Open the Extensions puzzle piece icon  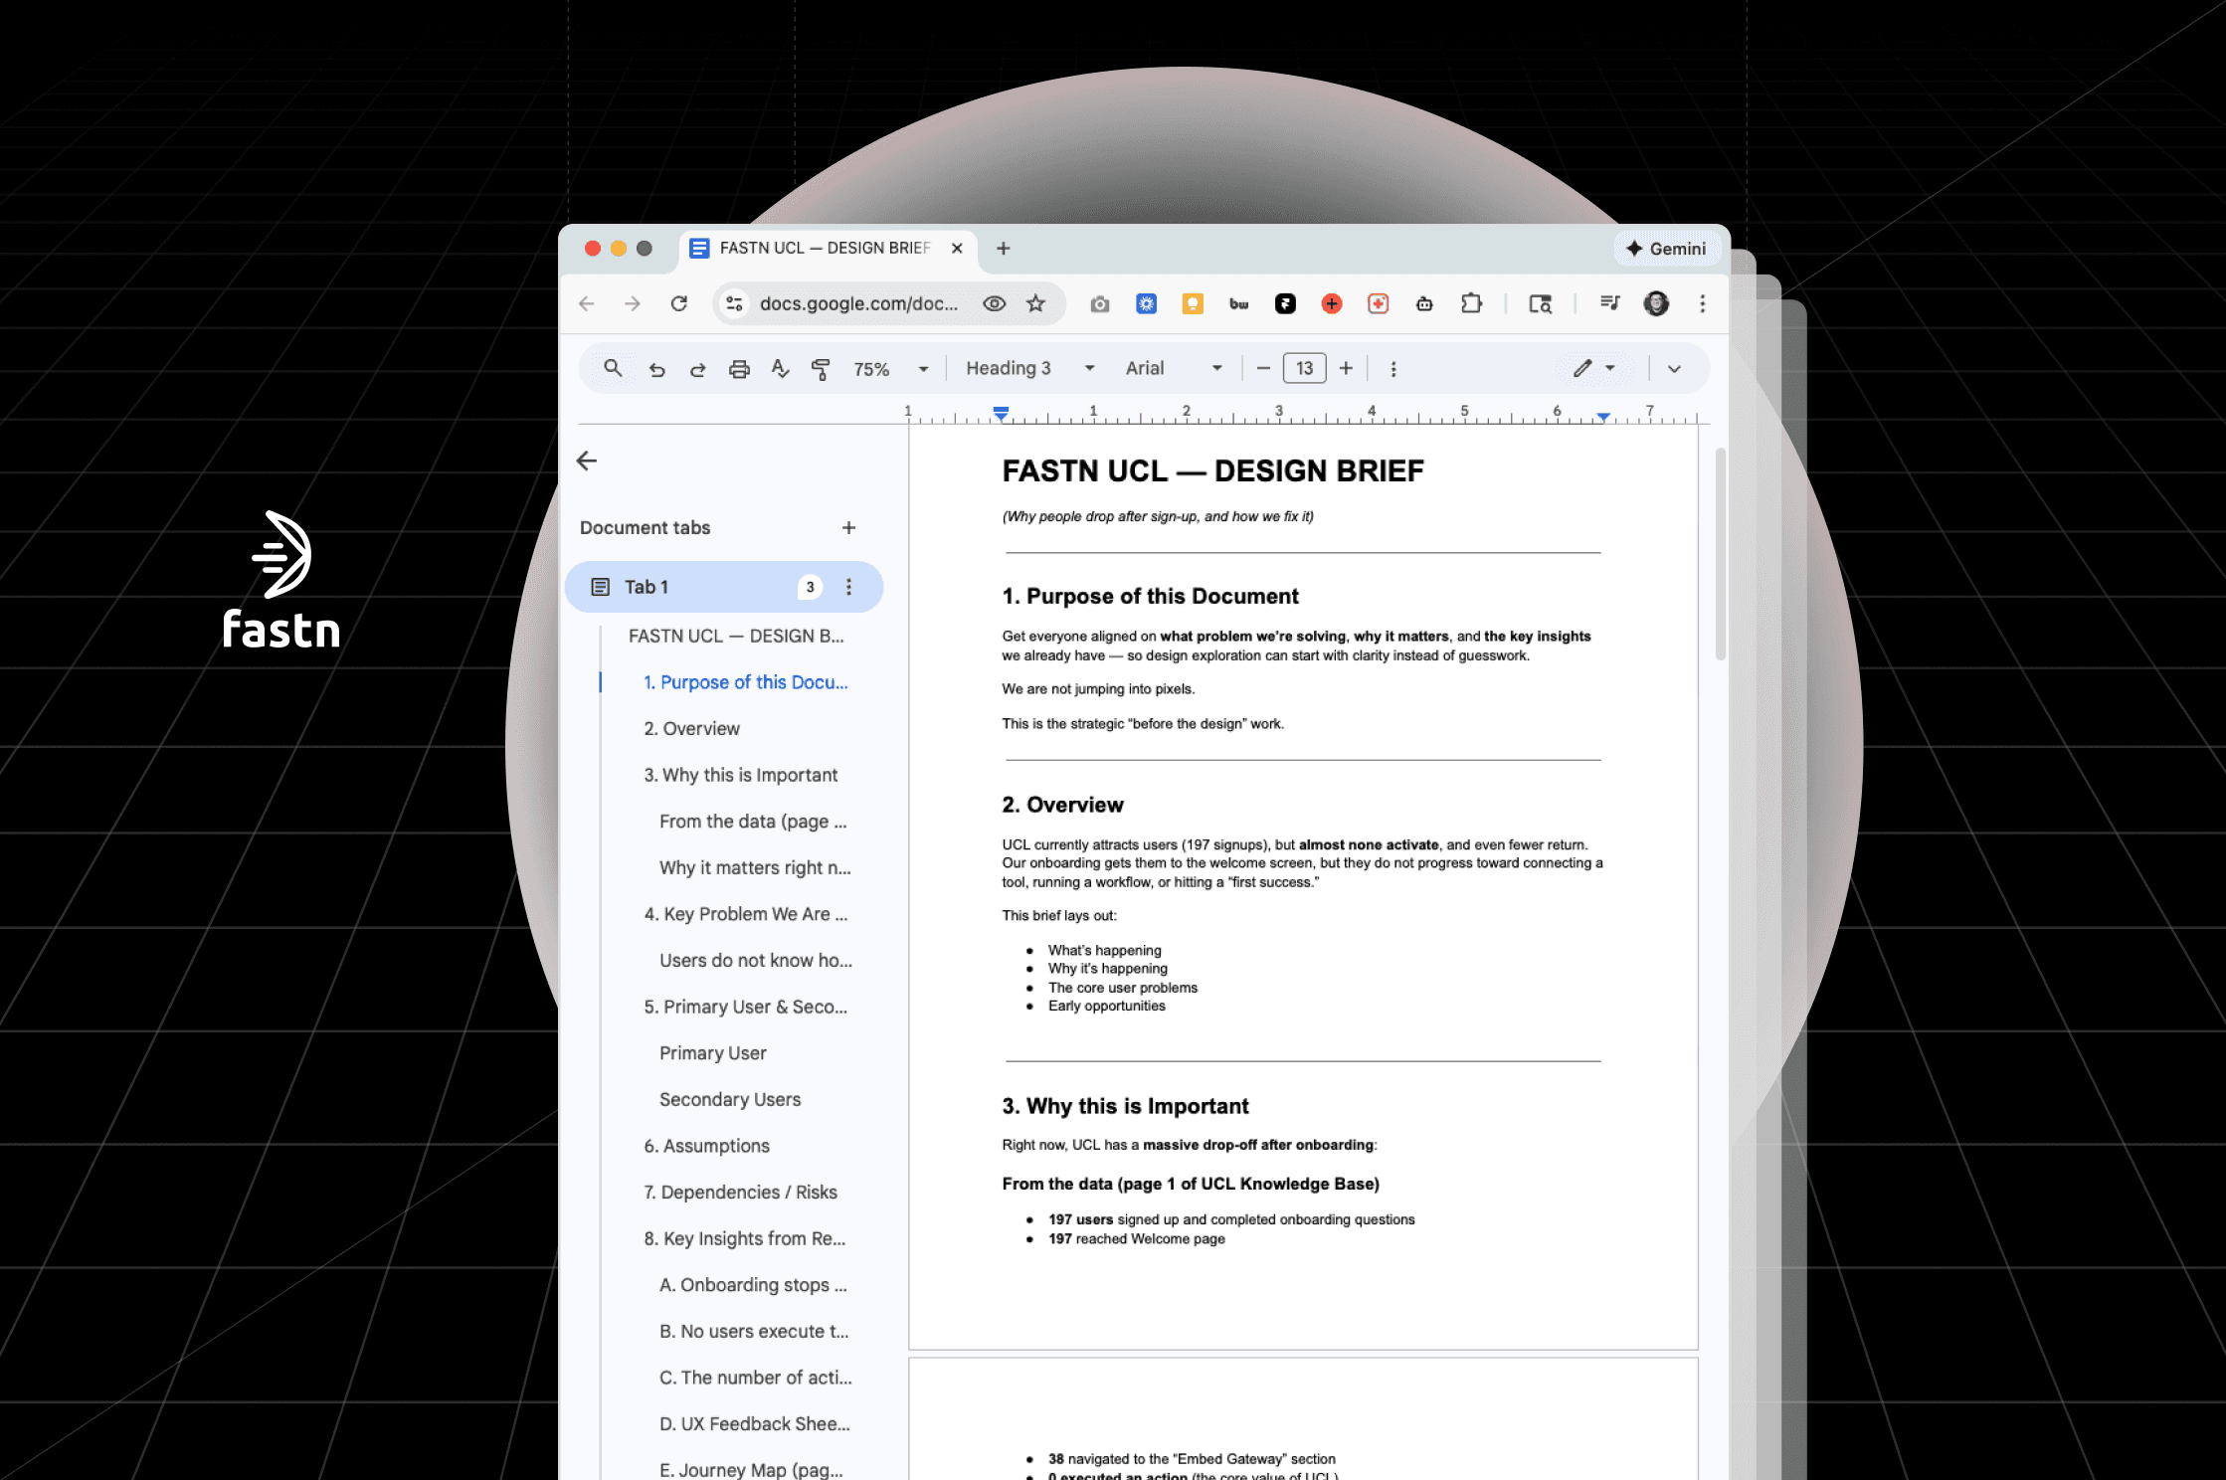coord(1471,303)
